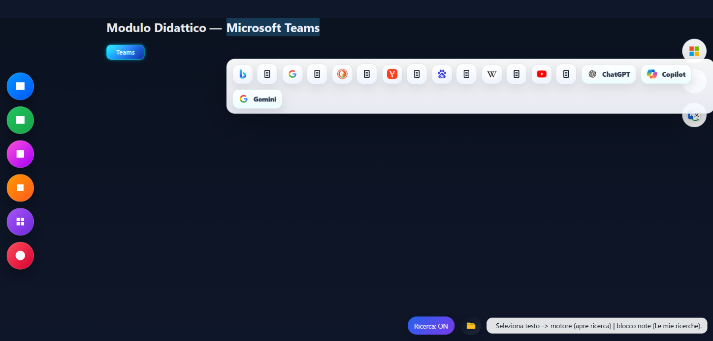The height and width of the screenshot is (341, 713).
Task: Open the Teams tab button
Action: click(x=125, y=52)
